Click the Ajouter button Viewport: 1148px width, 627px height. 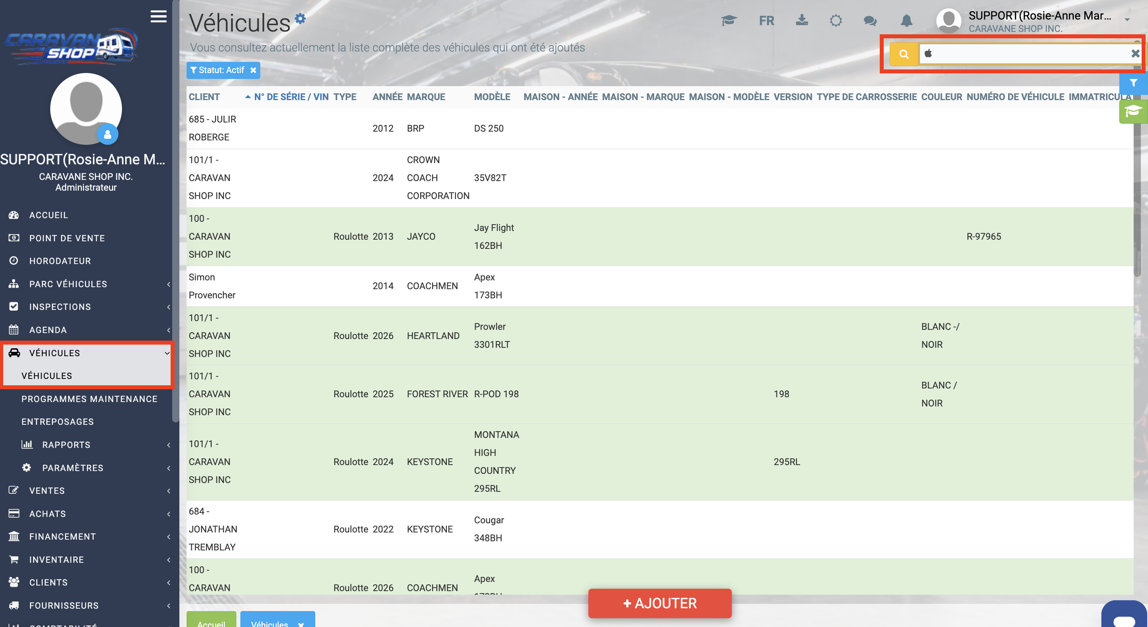(660, 603)
